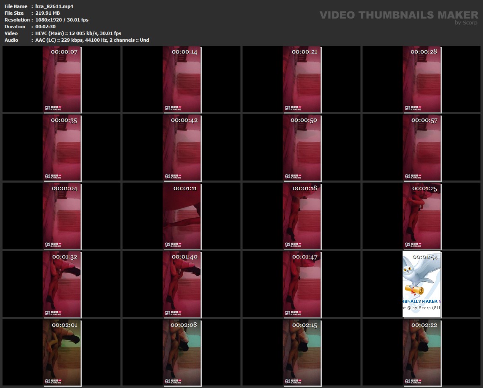Open the frame timestamped 00:00:57
The image size is (483, 388).
pyautogui.click(x=422, y=148)
